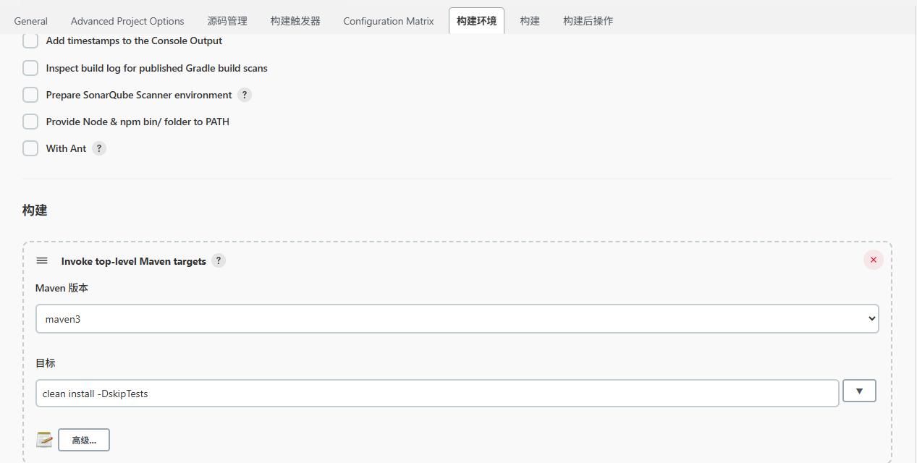Screen dimensions: 917x463
Task: Delete the Maven build step
Action: [873, 259]
